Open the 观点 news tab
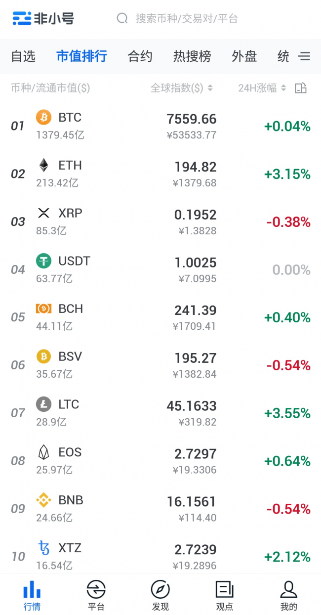This screenshot has width=321, height=615. 225,596
